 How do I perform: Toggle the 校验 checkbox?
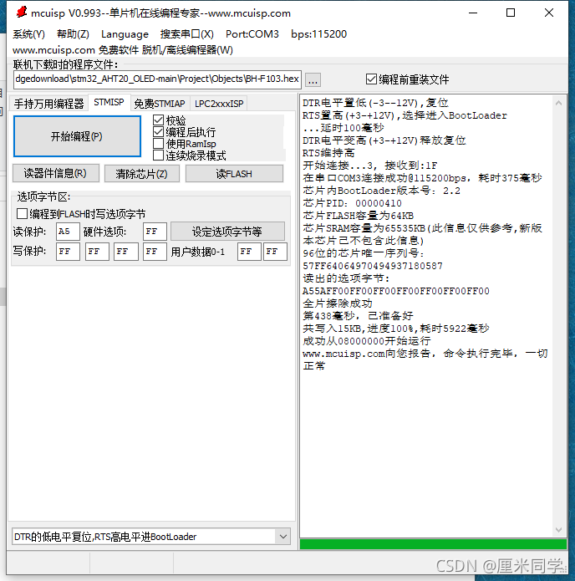click(x=170, y=120)
